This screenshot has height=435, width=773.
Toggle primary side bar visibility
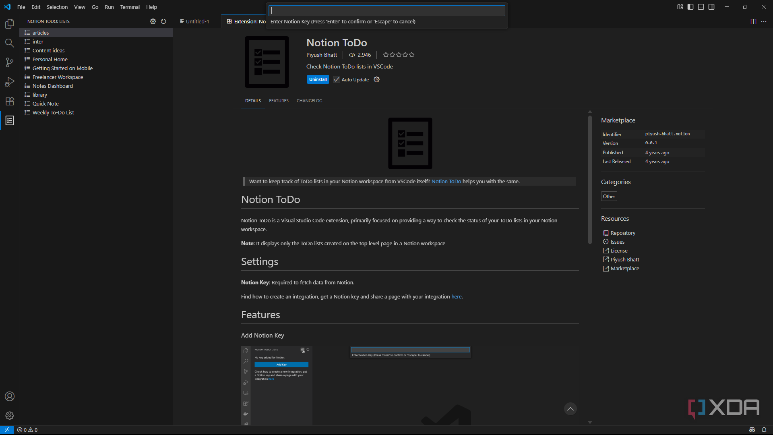[x=690, y=7]
